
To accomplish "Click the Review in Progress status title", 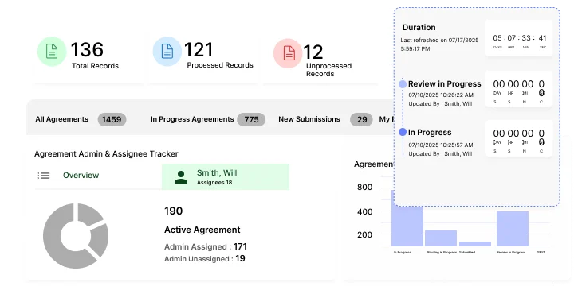I will click(x=444, y=84).
